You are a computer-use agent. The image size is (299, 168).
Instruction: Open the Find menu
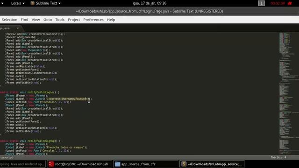tap(24, 20)
